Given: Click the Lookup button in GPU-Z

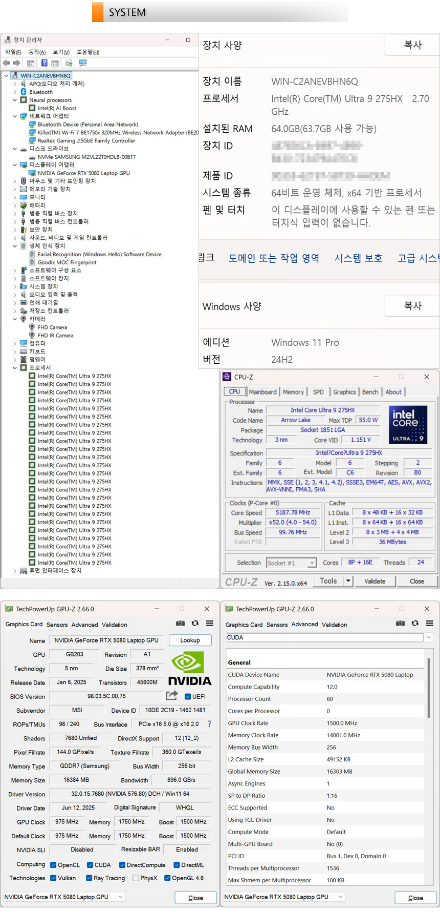Looking at the screenshot, I should 189,640.
